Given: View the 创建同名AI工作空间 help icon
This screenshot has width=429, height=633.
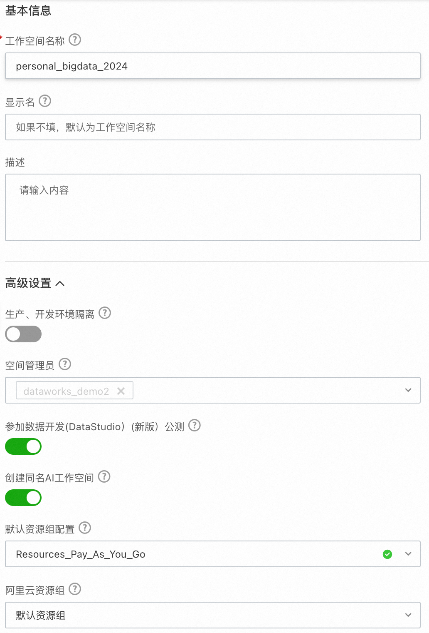Looking at the screenshot, I should point(104,477).
